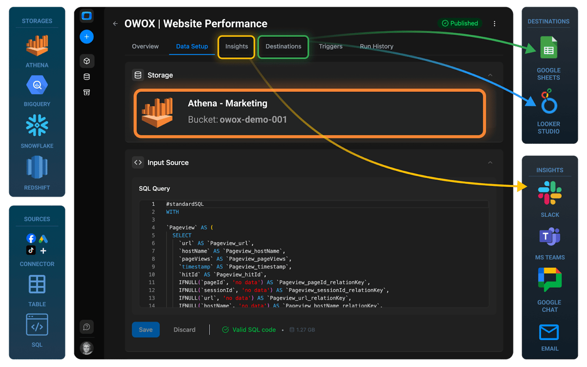Click the Google Ads connector icon
The width and height of the screenshot is (587, 367).
[x=43, y=238]
